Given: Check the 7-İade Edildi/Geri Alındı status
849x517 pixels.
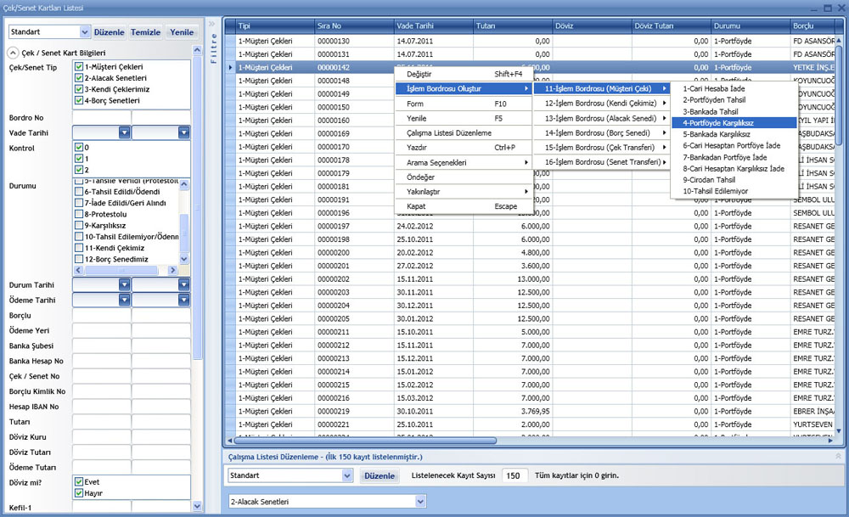Looking at the screenshot, I should (x=79, y=203).
